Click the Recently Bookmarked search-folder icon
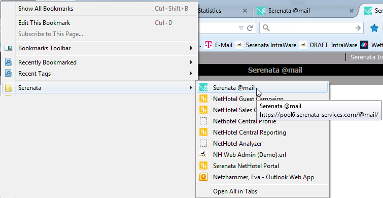 [x=9, y=62]
